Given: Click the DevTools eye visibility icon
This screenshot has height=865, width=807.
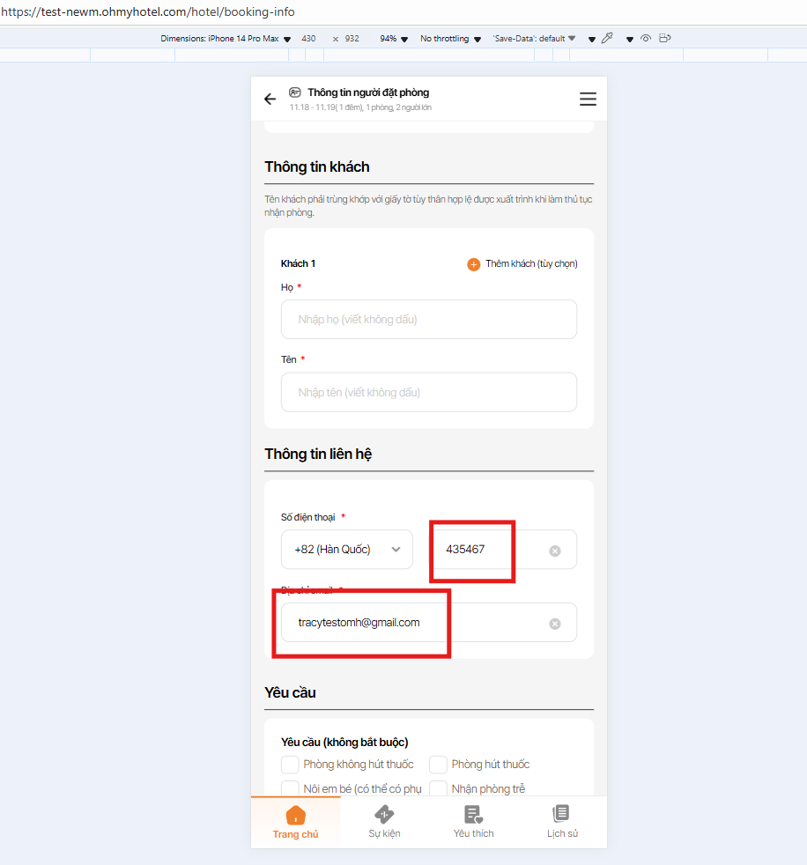Looking at the screenshot, I should 646,38.
